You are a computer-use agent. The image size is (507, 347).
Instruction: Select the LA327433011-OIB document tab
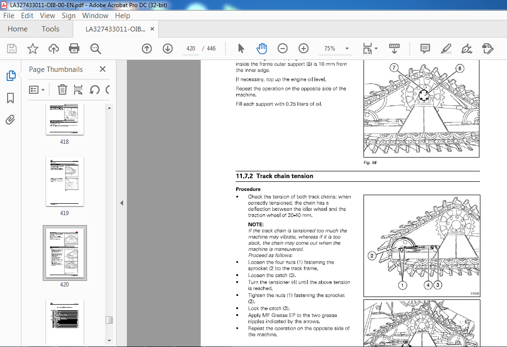tap(115, 29)
